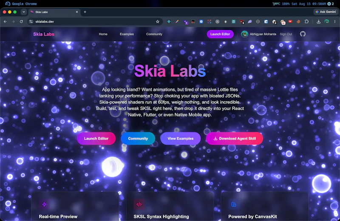Click the menu bar icon labeled 2
Image resolution: width=340 pixels, height=221 pixels.
point(331,4)
